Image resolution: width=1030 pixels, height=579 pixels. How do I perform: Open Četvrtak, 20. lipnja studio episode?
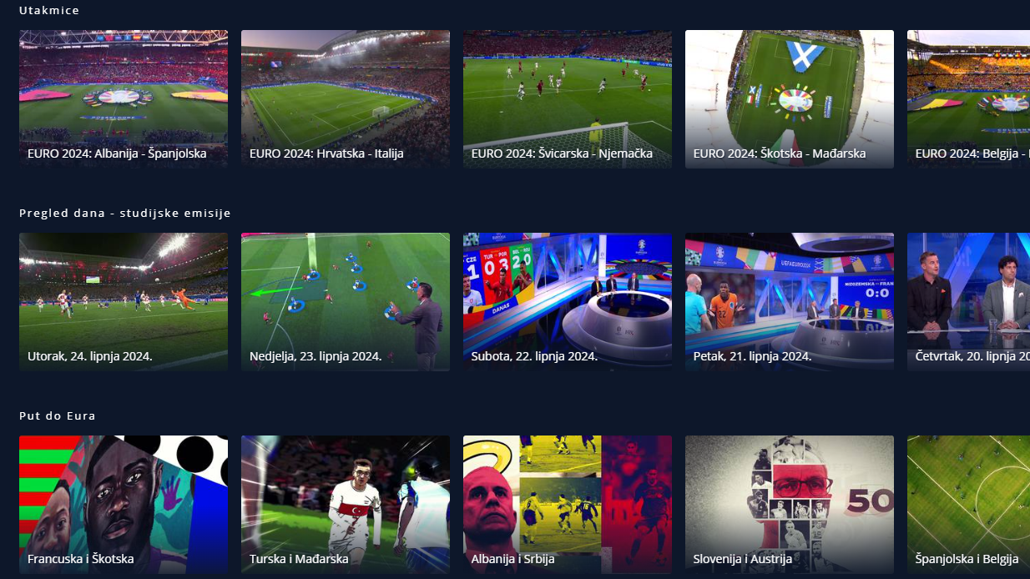pos(968,302)
